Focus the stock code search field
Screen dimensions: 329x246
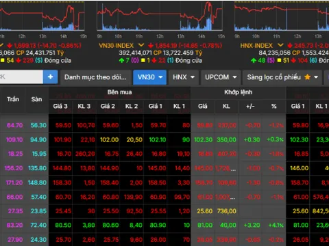pyautogui.click(x=21, y=77)
